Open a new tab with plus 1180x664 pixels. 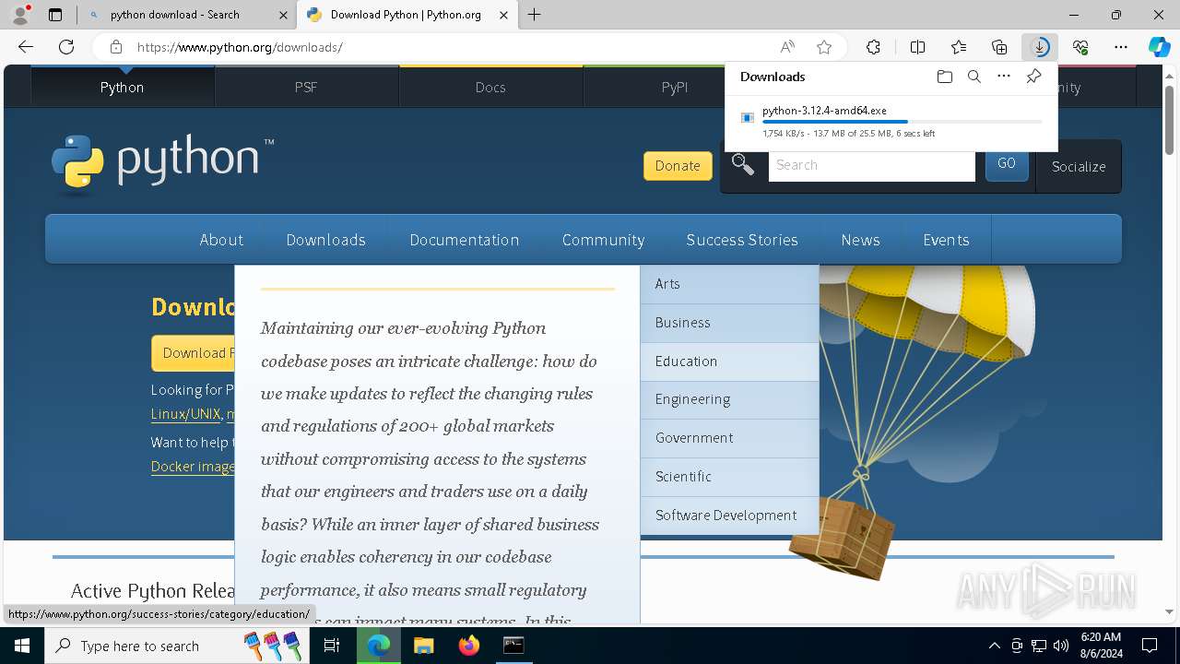[x=534, y=15]
